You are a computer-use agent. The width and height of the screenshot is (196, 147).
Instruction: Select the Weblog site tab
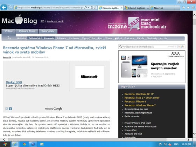tap(9, 31)
